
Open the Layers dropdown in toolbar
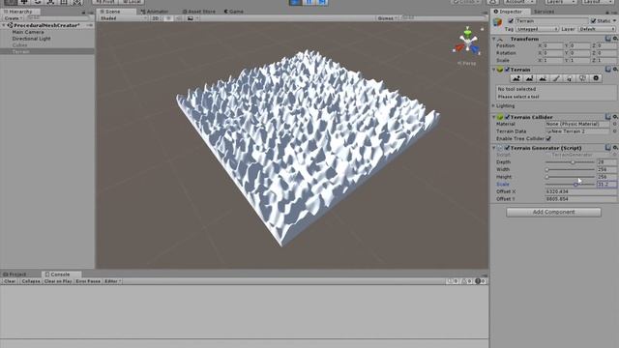coord(561,2)
